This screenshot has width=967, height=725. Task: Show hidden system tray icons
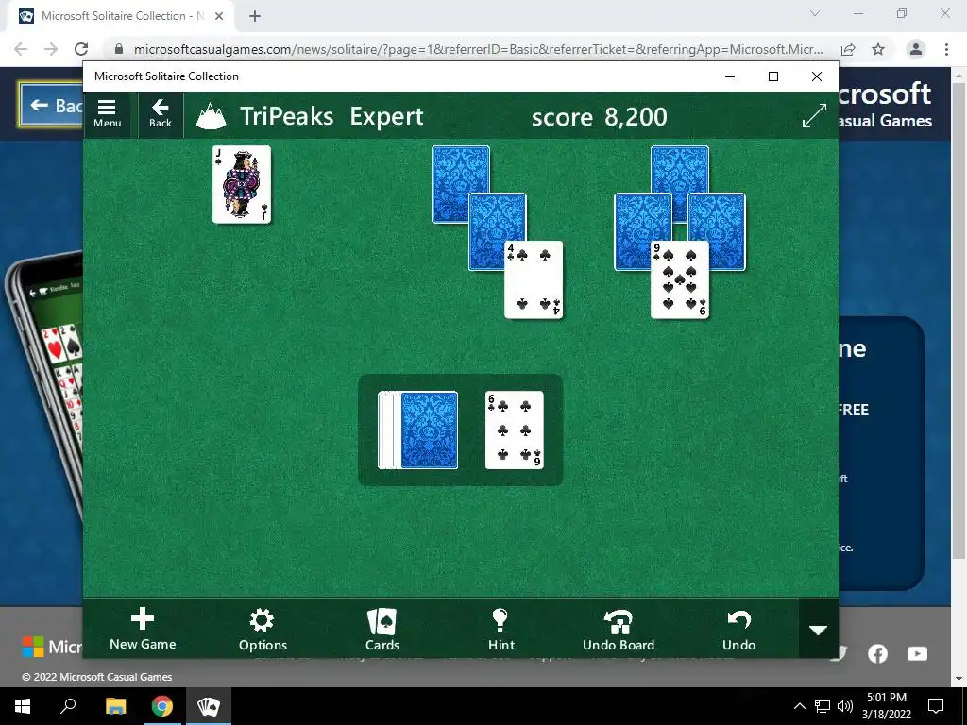[799, 706]
